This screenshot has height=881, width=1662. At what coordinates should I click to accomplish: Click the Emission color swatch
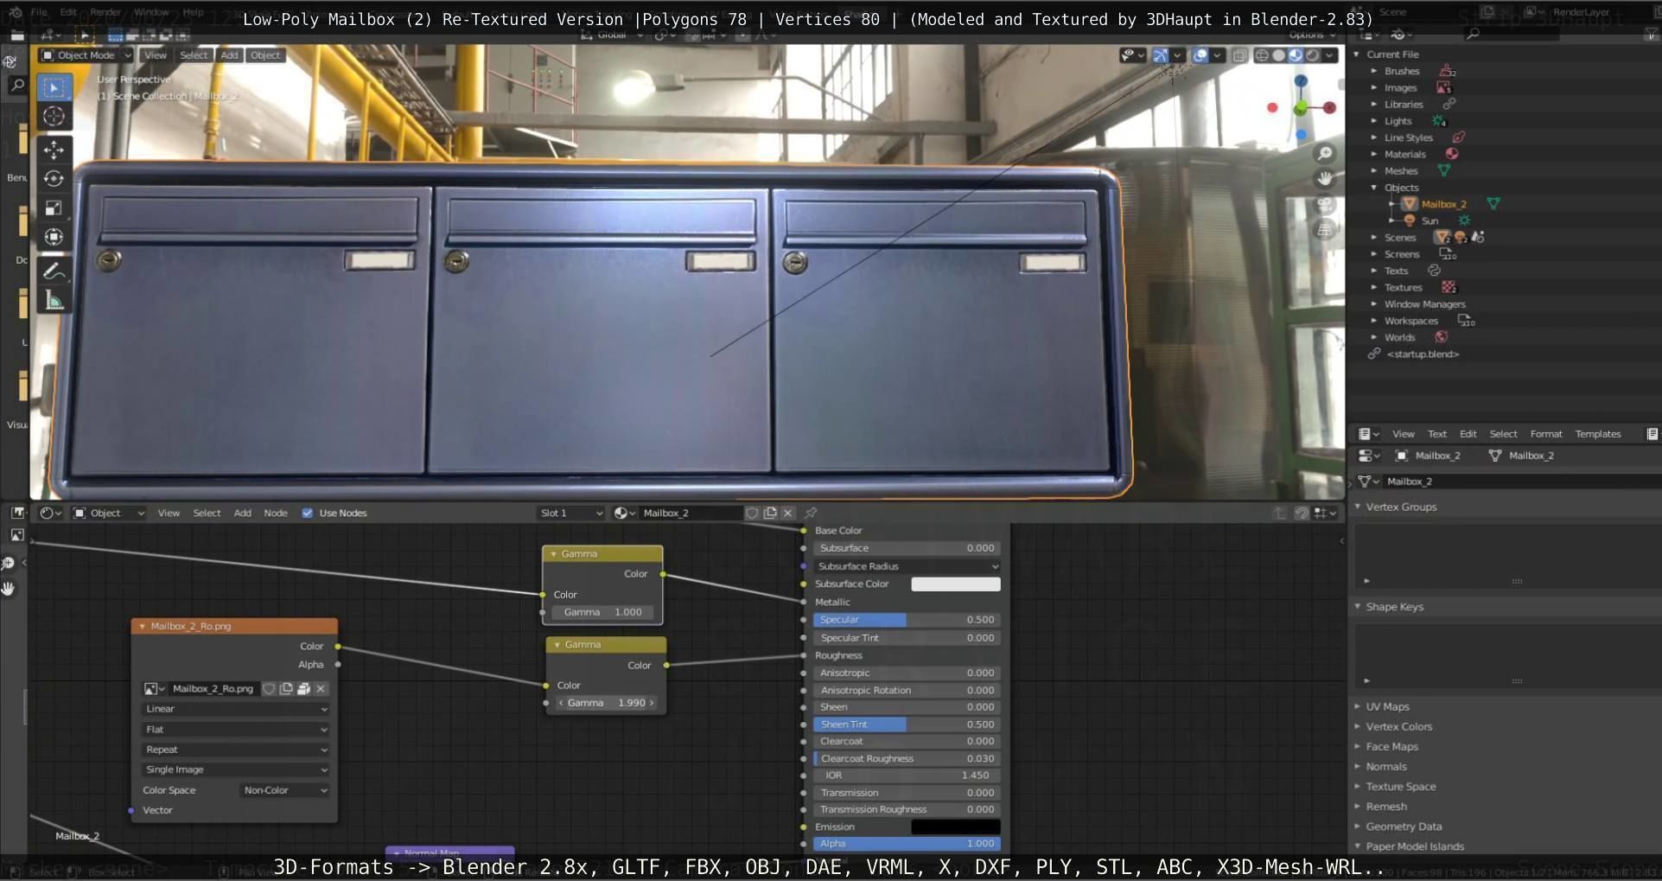coord(956,827)
